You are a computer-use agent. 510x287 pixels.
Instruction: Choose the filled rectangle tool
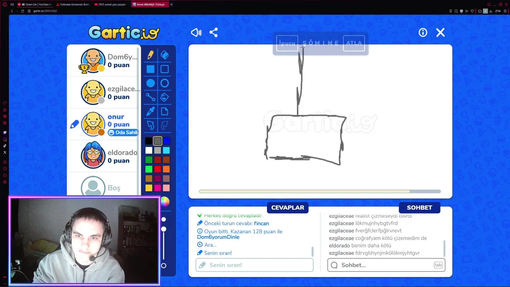150,69
